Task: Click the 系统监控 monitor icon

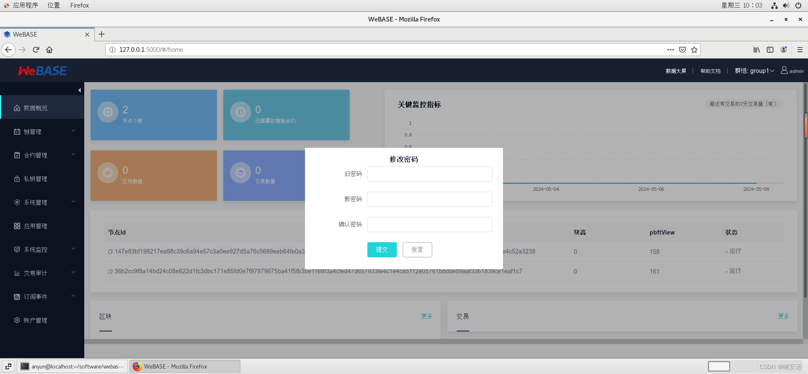Action: (x=17, y=250)
